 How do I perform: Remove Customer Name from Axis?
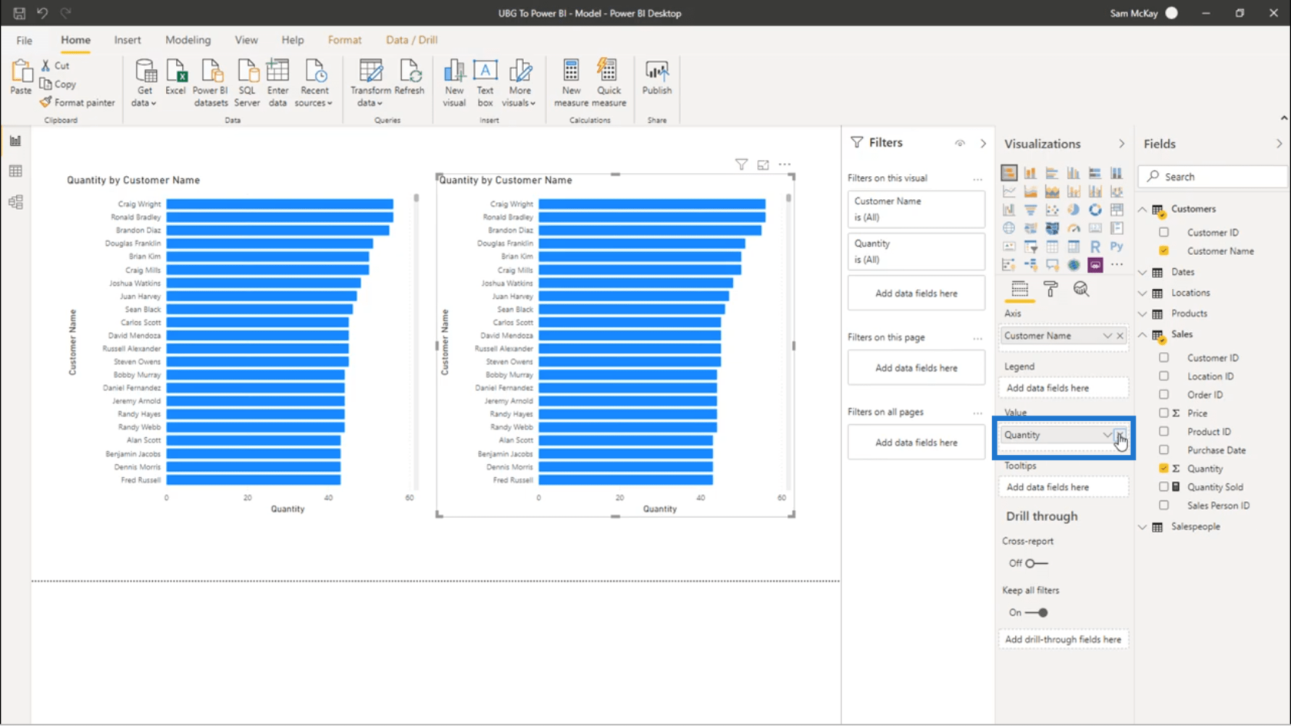[x=1120, y=336]
